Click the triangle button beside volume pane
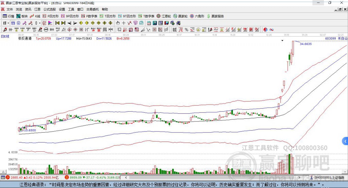348x188 pixels. tap(3, 172)
